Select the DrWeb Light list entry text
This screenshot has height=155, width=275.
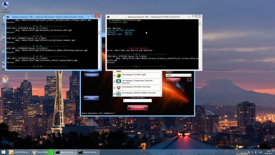point(134,74)
